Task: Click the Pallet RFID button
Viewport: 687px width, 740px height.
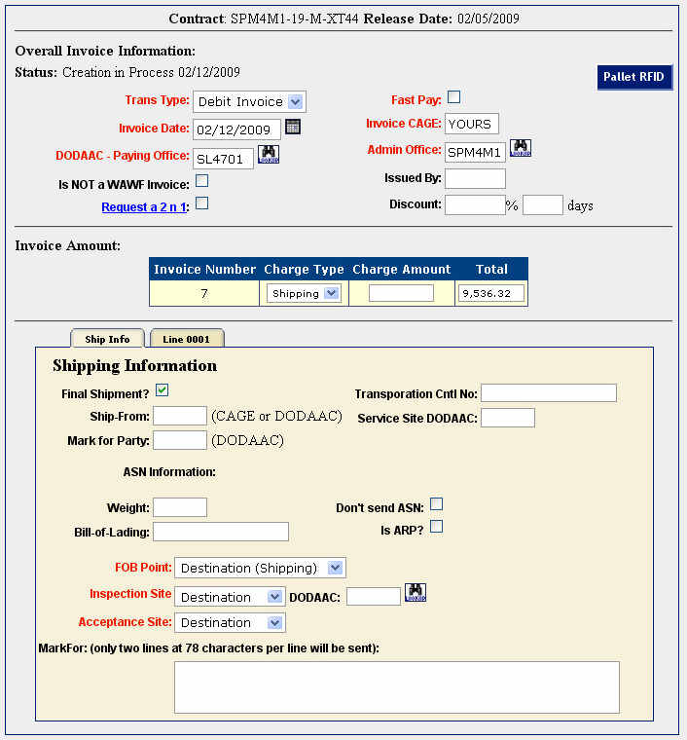Action: click(633, 77)
